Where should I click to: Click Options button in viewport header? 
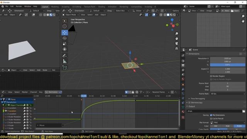(x=176, y=11)
